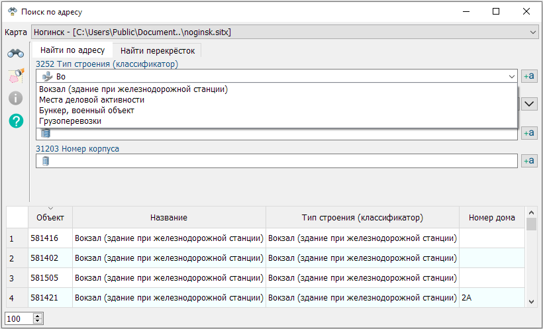Image resolution: width=543 pixels, height=329 pixels.
Task: Open help with the teal question mark icon
Action: point(15,120)
